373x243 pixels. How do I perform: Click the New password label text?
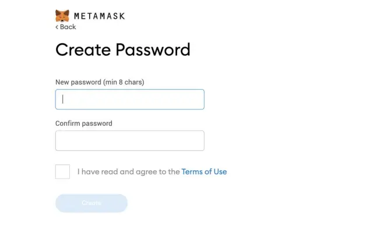click(x=78, y=82)
